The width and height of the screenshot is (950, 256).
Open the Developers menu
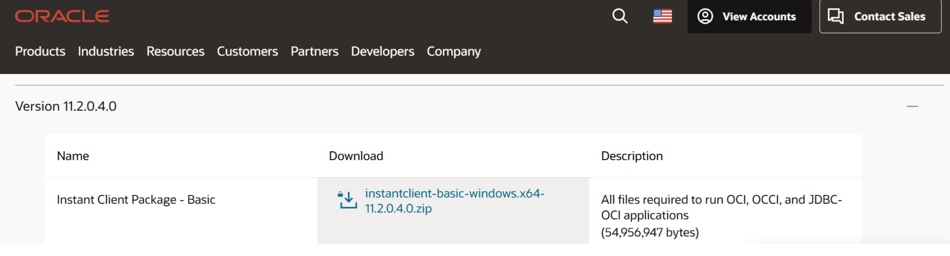point(382,51)
